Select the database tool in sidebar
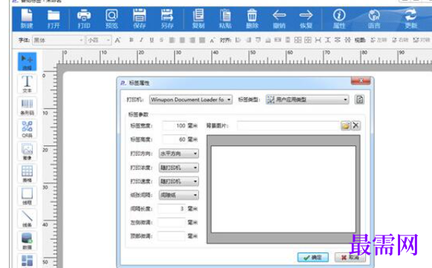This screenshot has width=432, height=268. click(x=27, y=241)
